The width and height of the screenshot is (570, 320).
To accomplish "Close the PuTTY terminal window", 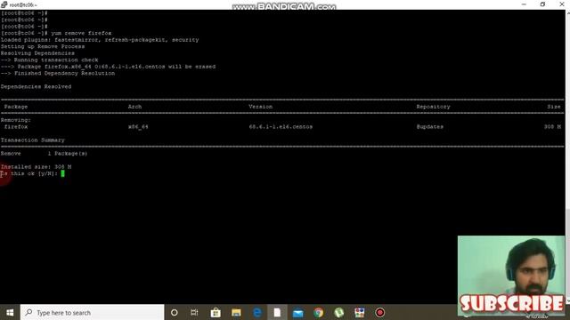I will click(x=561, y=4).
